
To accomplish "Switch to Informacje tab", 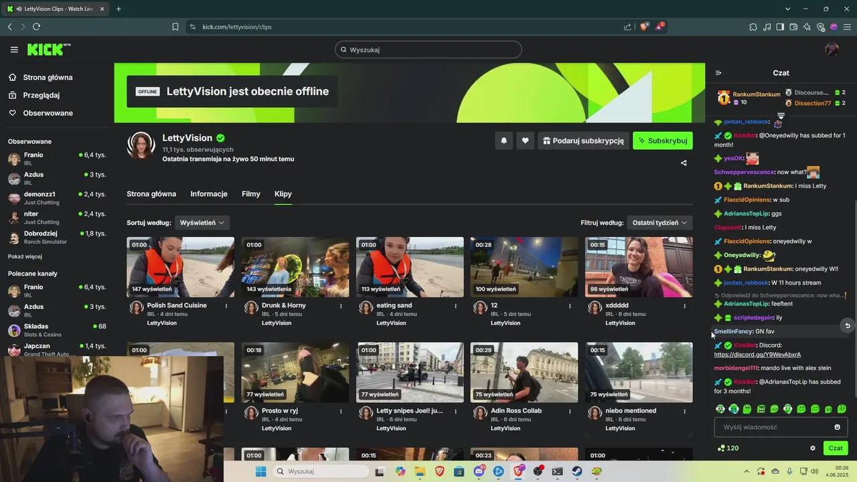I will pos(209,194).
